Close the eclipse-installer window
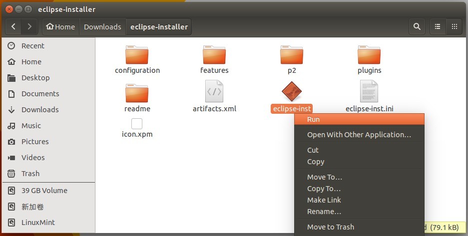This screenshot has width=468, height=236. coord(9,9)
